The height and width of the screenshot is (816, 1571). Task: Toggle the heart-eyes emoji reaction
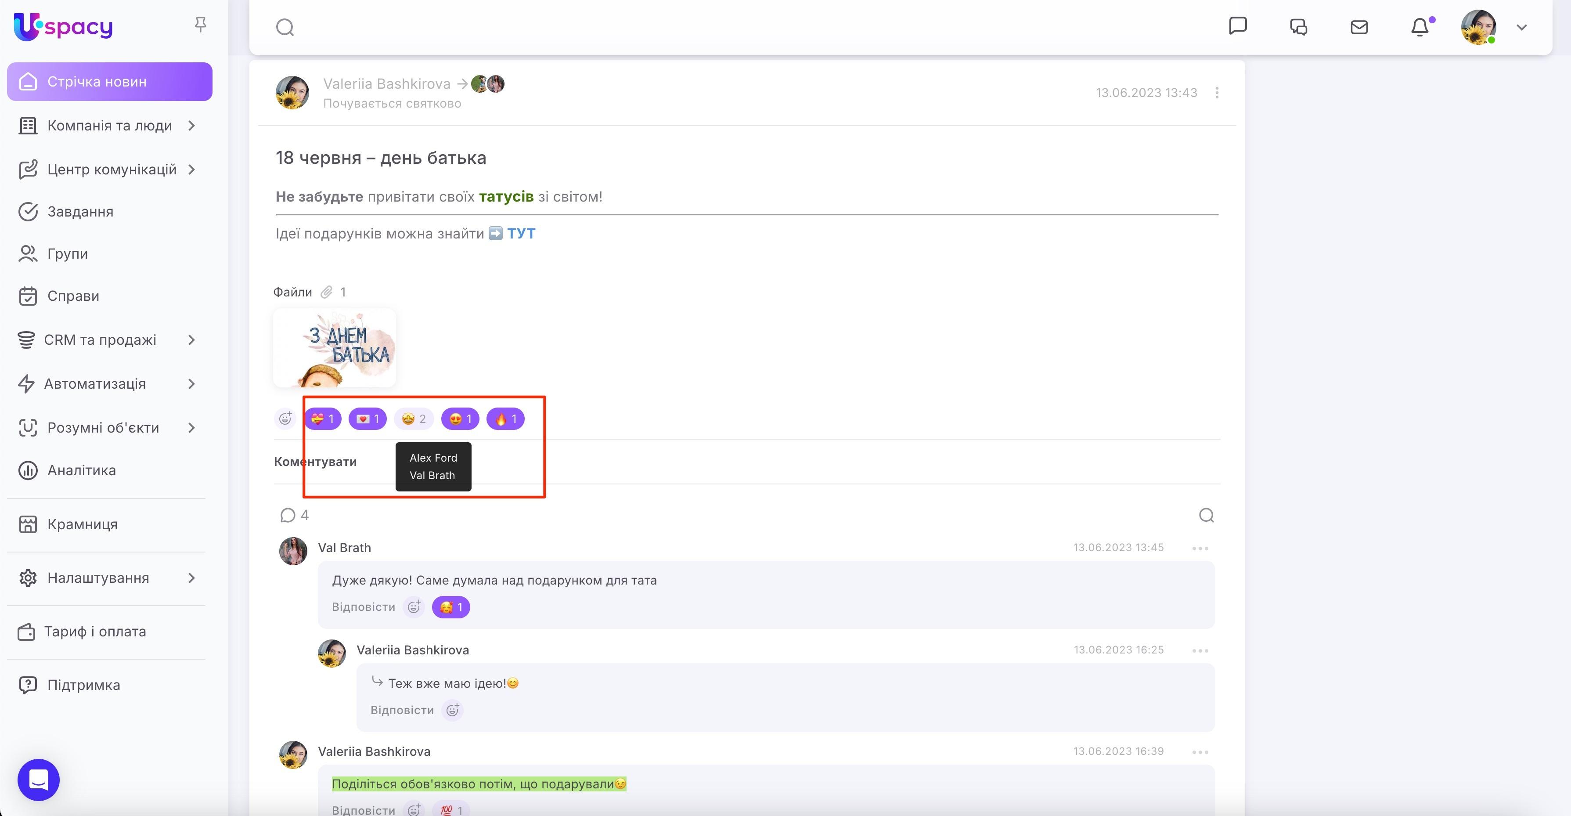point(460,419)
